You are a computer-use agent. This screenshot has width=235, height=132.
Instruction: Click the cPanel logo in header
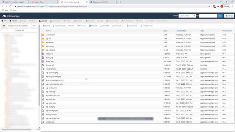pos(4,16)
